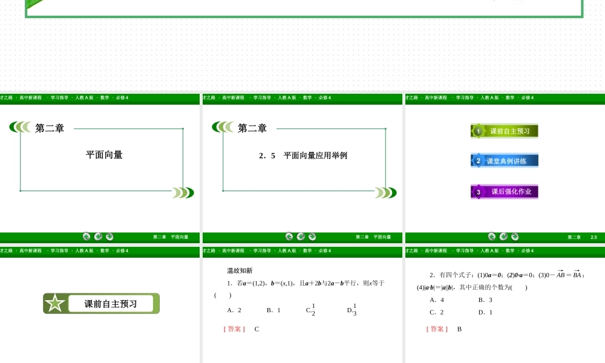Select option C. 2 on question two

pyautogui.click(x=436, y=312)
